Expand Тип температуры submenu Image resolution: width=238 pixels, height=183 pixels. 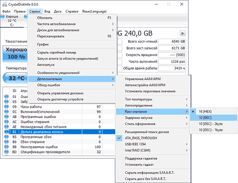[x=153, y=99]
